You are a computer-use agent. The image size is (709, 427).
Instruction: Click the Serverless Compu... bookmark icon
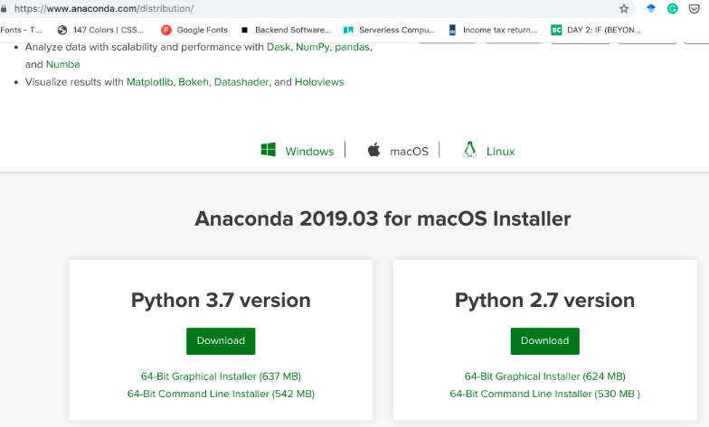tap(348, 30)
